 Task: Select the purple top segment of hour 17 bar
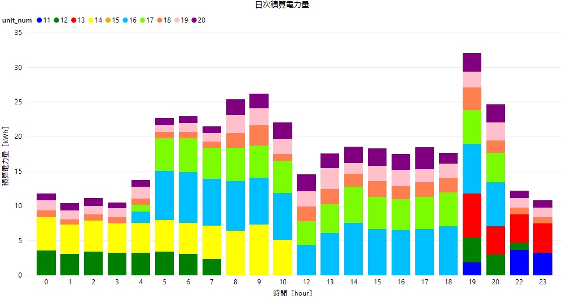point(425,159)
